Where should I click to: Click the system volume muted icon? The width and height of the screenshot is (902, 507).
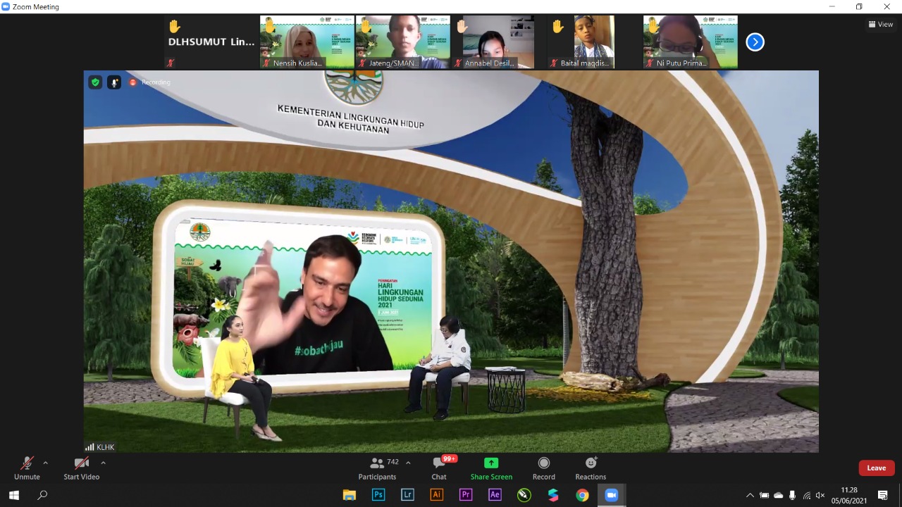click(x=820, y=495)
